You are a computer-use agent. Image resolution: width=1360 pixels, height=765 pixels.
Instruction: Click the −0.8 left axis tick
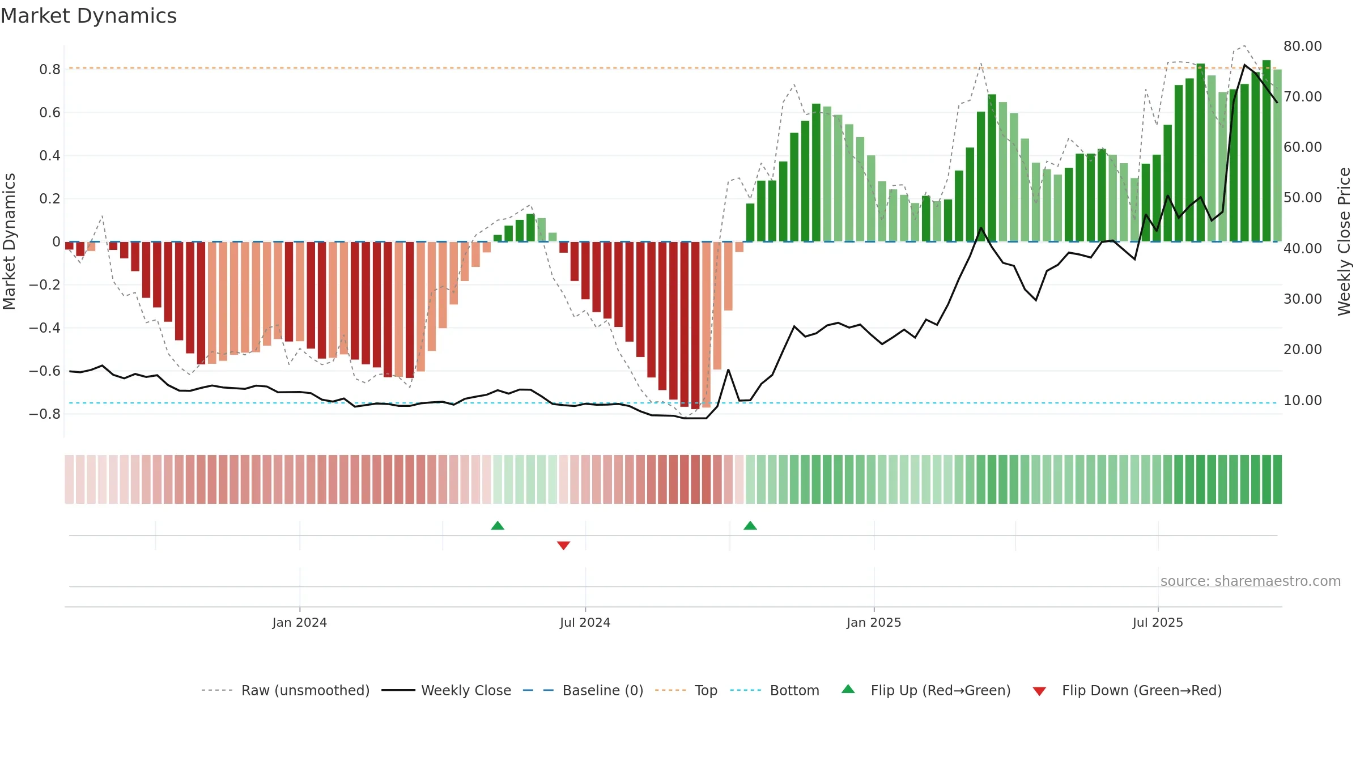[x=45, y=414]
